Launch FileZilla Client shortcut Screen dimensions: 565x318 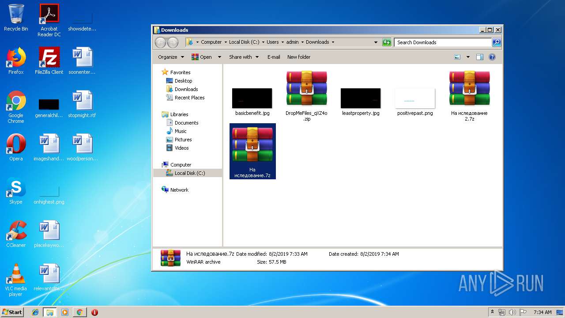pos(49,61)
